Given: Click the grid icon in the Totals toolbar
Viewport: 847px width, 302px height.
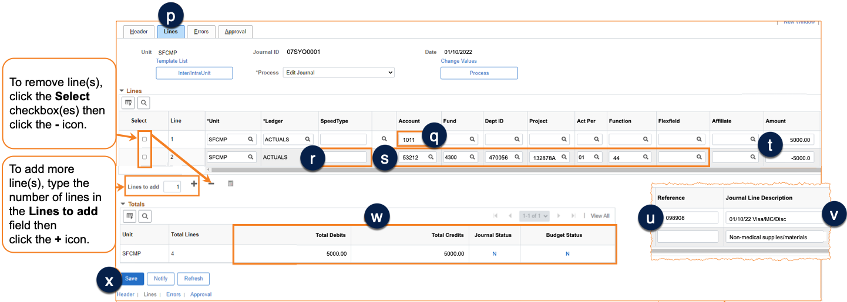Looking at the screenshot, I should (128, 216).
